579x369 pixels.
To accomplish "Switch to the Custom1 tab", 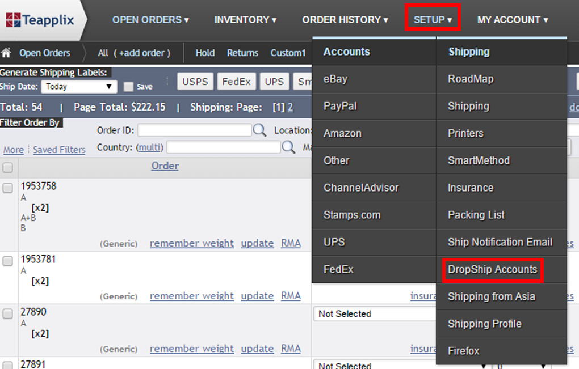I will (x=288, y=53).
